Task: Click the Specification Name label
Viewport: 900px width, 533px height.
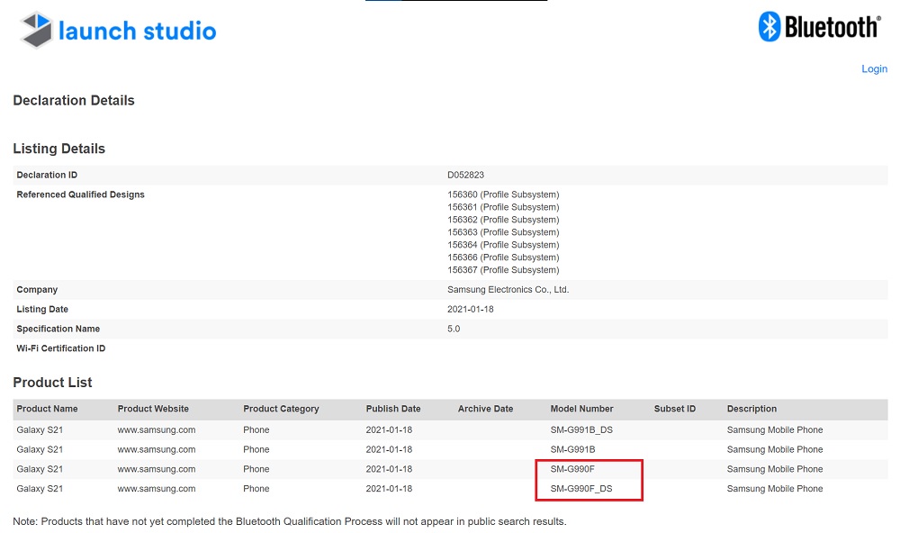Action: coord(58,330)
